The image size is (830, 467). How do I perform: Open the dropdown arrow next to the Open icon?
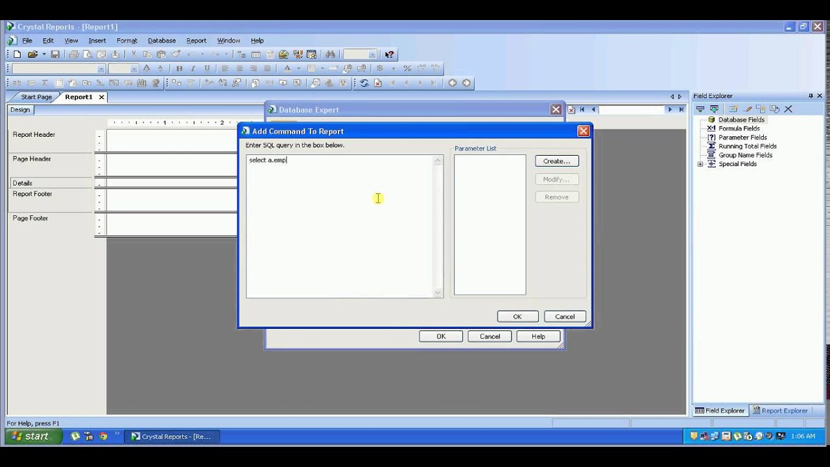[43, 54]
